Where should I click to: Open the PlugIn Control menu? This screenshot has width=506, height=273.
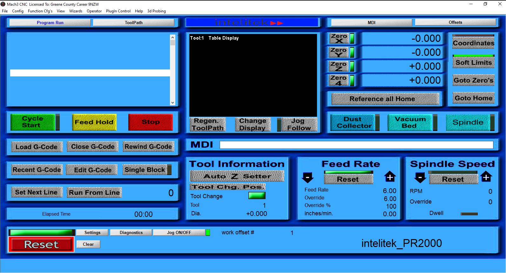pos(118,11)
